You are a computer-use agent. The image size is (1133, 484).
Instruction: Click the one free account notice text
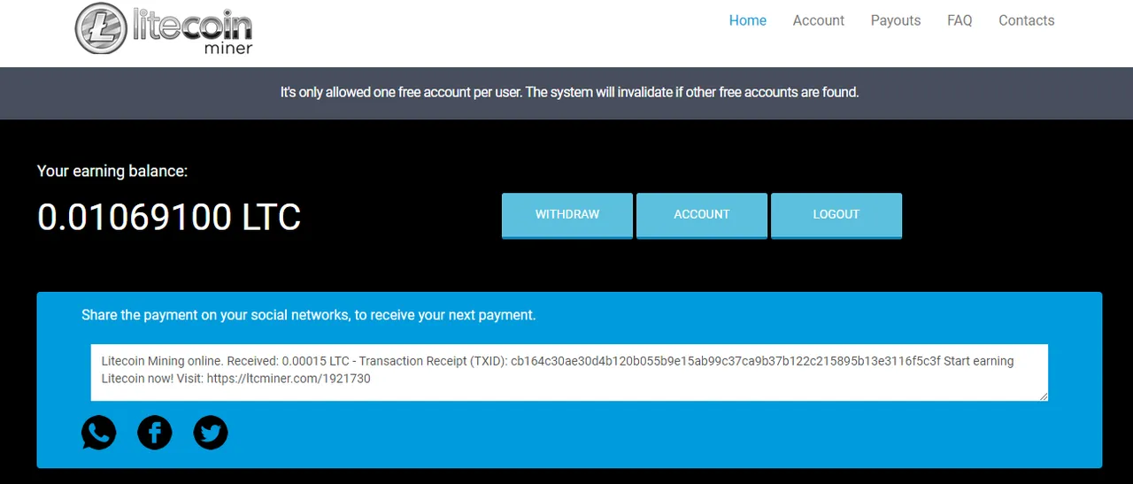(x=569, y=92)
